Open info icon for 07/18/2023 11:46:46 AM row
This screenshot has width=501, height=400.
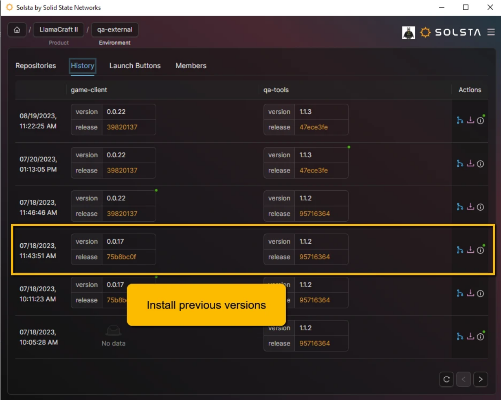click(x=480, y=207)
